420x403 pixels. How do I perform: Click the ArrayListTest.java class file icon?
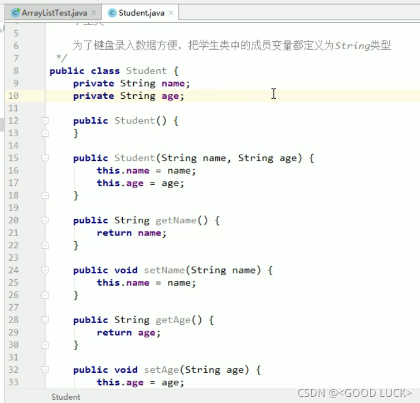(x=16, y=12)
